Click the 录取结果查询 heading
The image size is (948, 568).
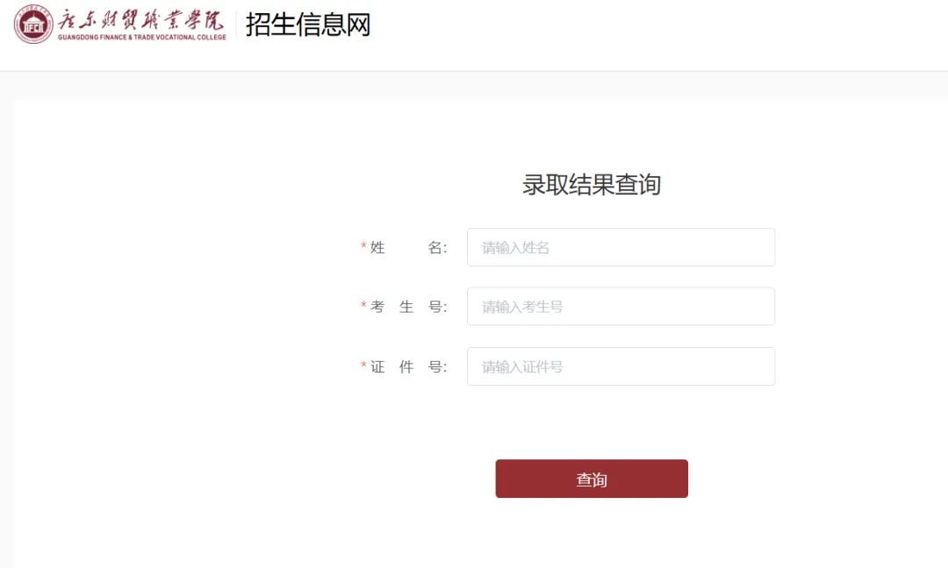591,185
